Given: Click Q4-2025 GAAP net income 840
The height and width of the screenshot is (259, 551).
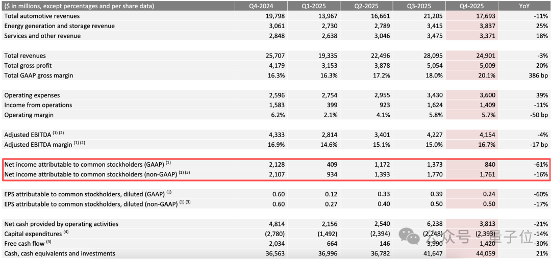Looking at the screenshot, I should pyautogui.click(x=489, y=164).
